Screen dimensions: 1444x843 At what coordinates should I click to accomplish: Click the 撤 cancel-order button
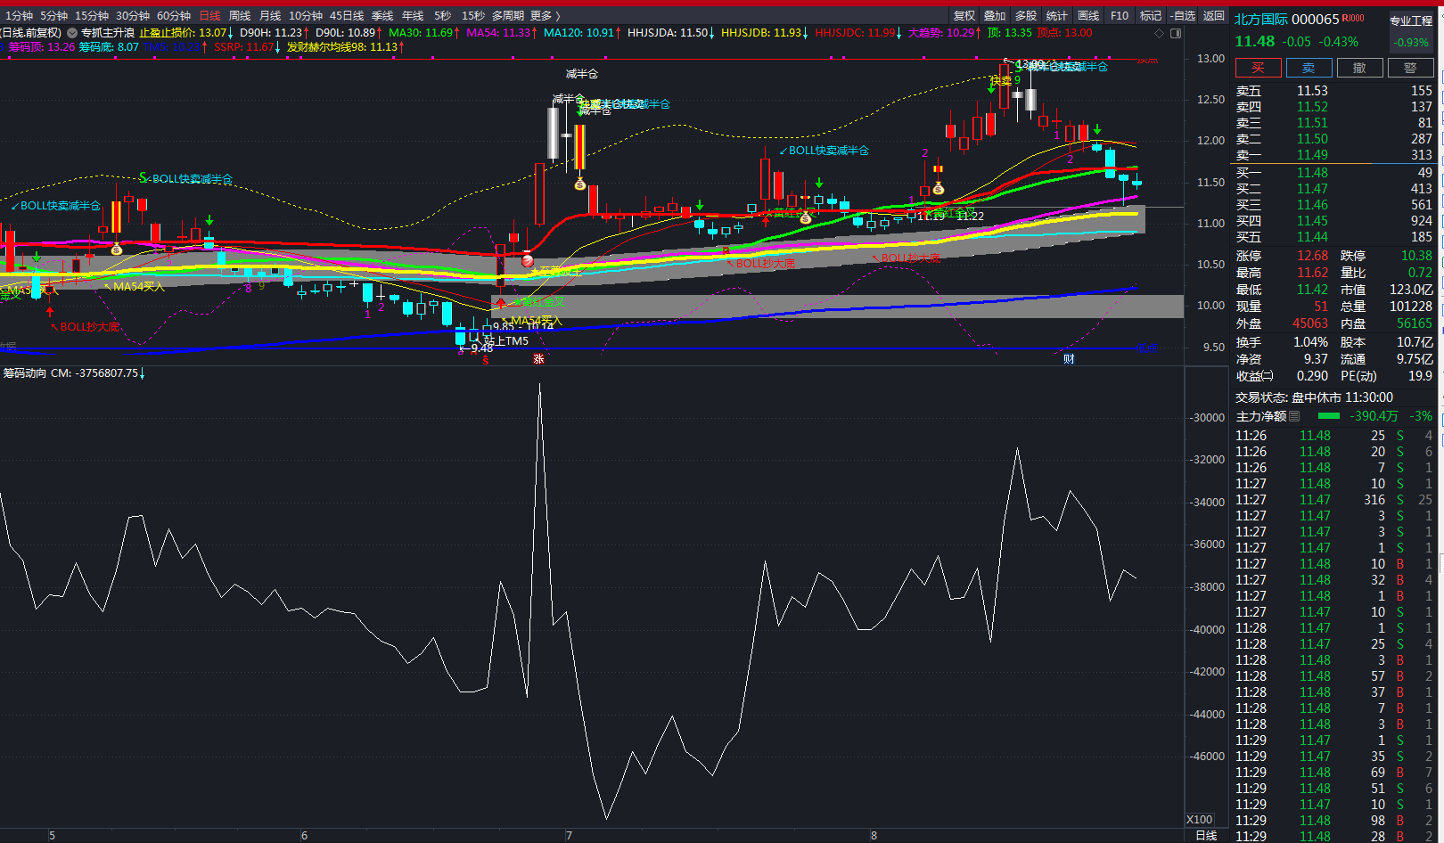click(1359, 68)
